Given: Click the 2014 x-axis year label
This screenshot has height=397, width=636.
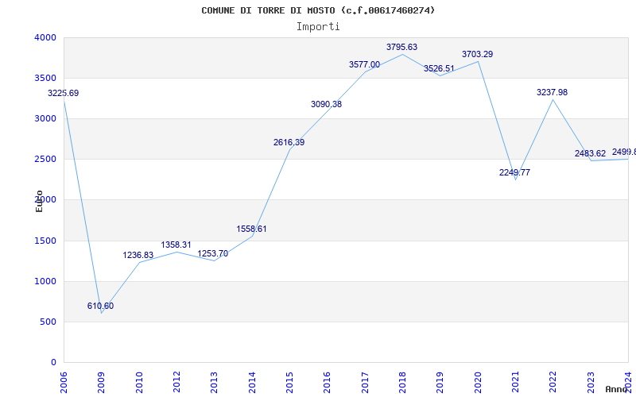Looking at the screenshot, I should click(252, 383).
